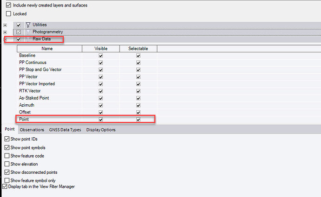Screen dimensions: 321x197
Task: Uncheck Visible for the Point row
Action: (100, 119)
